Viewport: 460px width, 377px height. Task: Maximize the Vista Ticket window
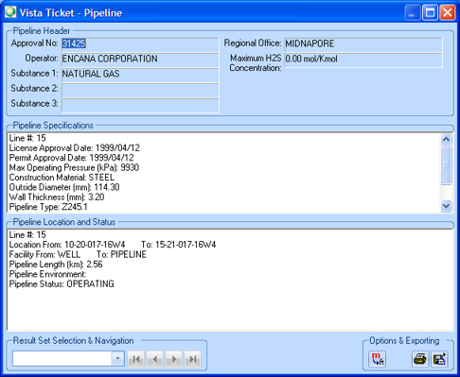pyautogui.click(x=430, y=13)
